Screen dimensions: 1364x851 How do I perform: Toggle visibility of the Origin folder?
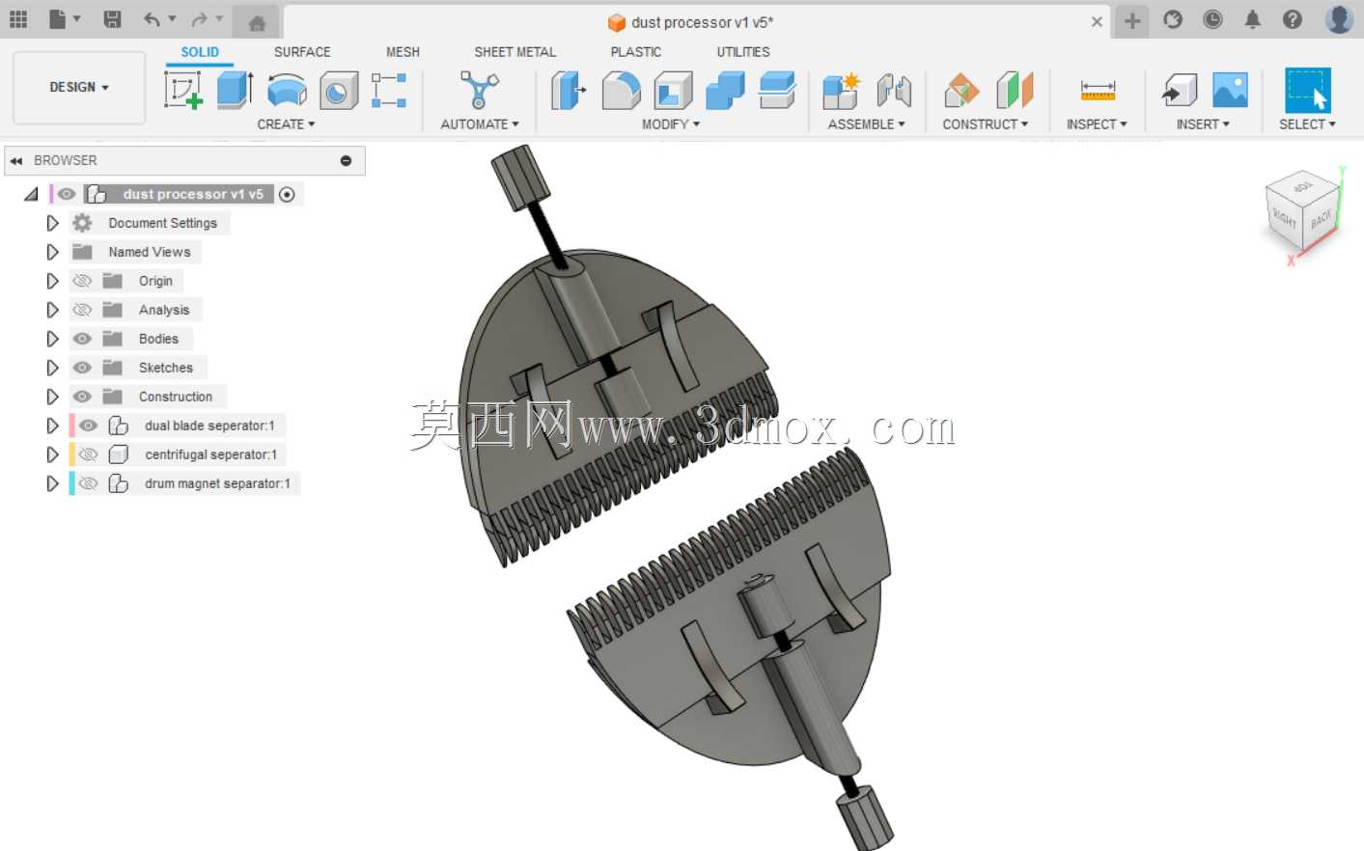click(x=83, y=281)
